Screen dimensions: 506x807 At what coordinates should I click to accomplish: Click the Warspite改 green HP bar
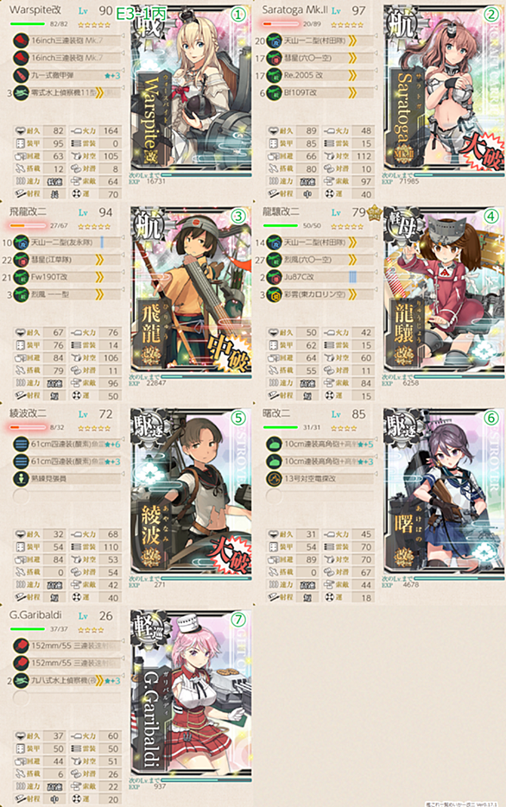click(x=28, y=23)
